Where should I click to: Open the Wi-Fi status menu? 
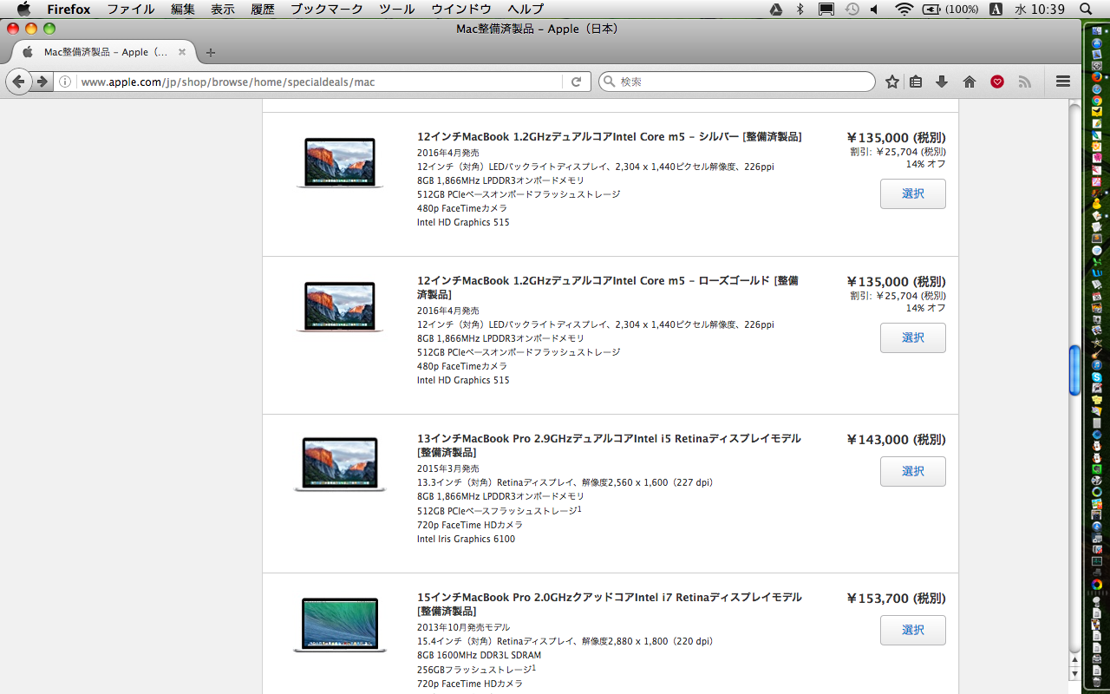pos(904,9)
